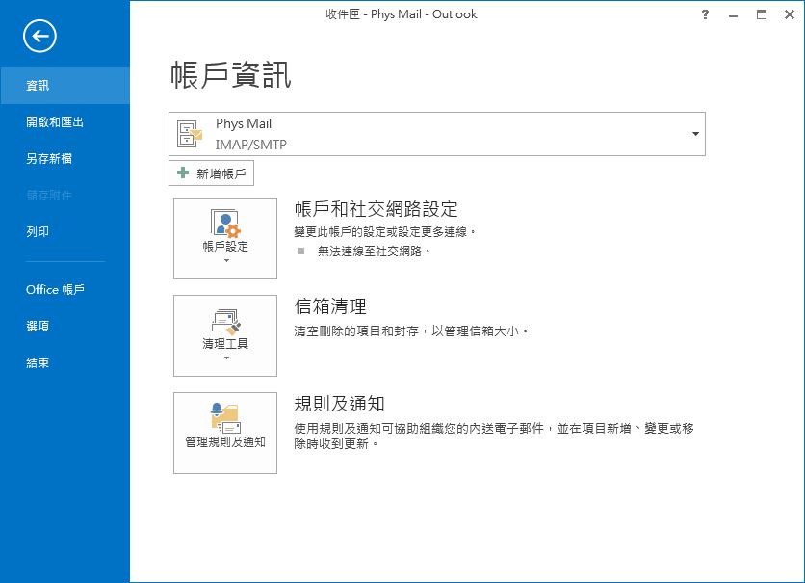Click the 帳戶和社交網路設定 heading
Image resolution: width=805 pixels, height=583 pixels.
click(376, 209)
